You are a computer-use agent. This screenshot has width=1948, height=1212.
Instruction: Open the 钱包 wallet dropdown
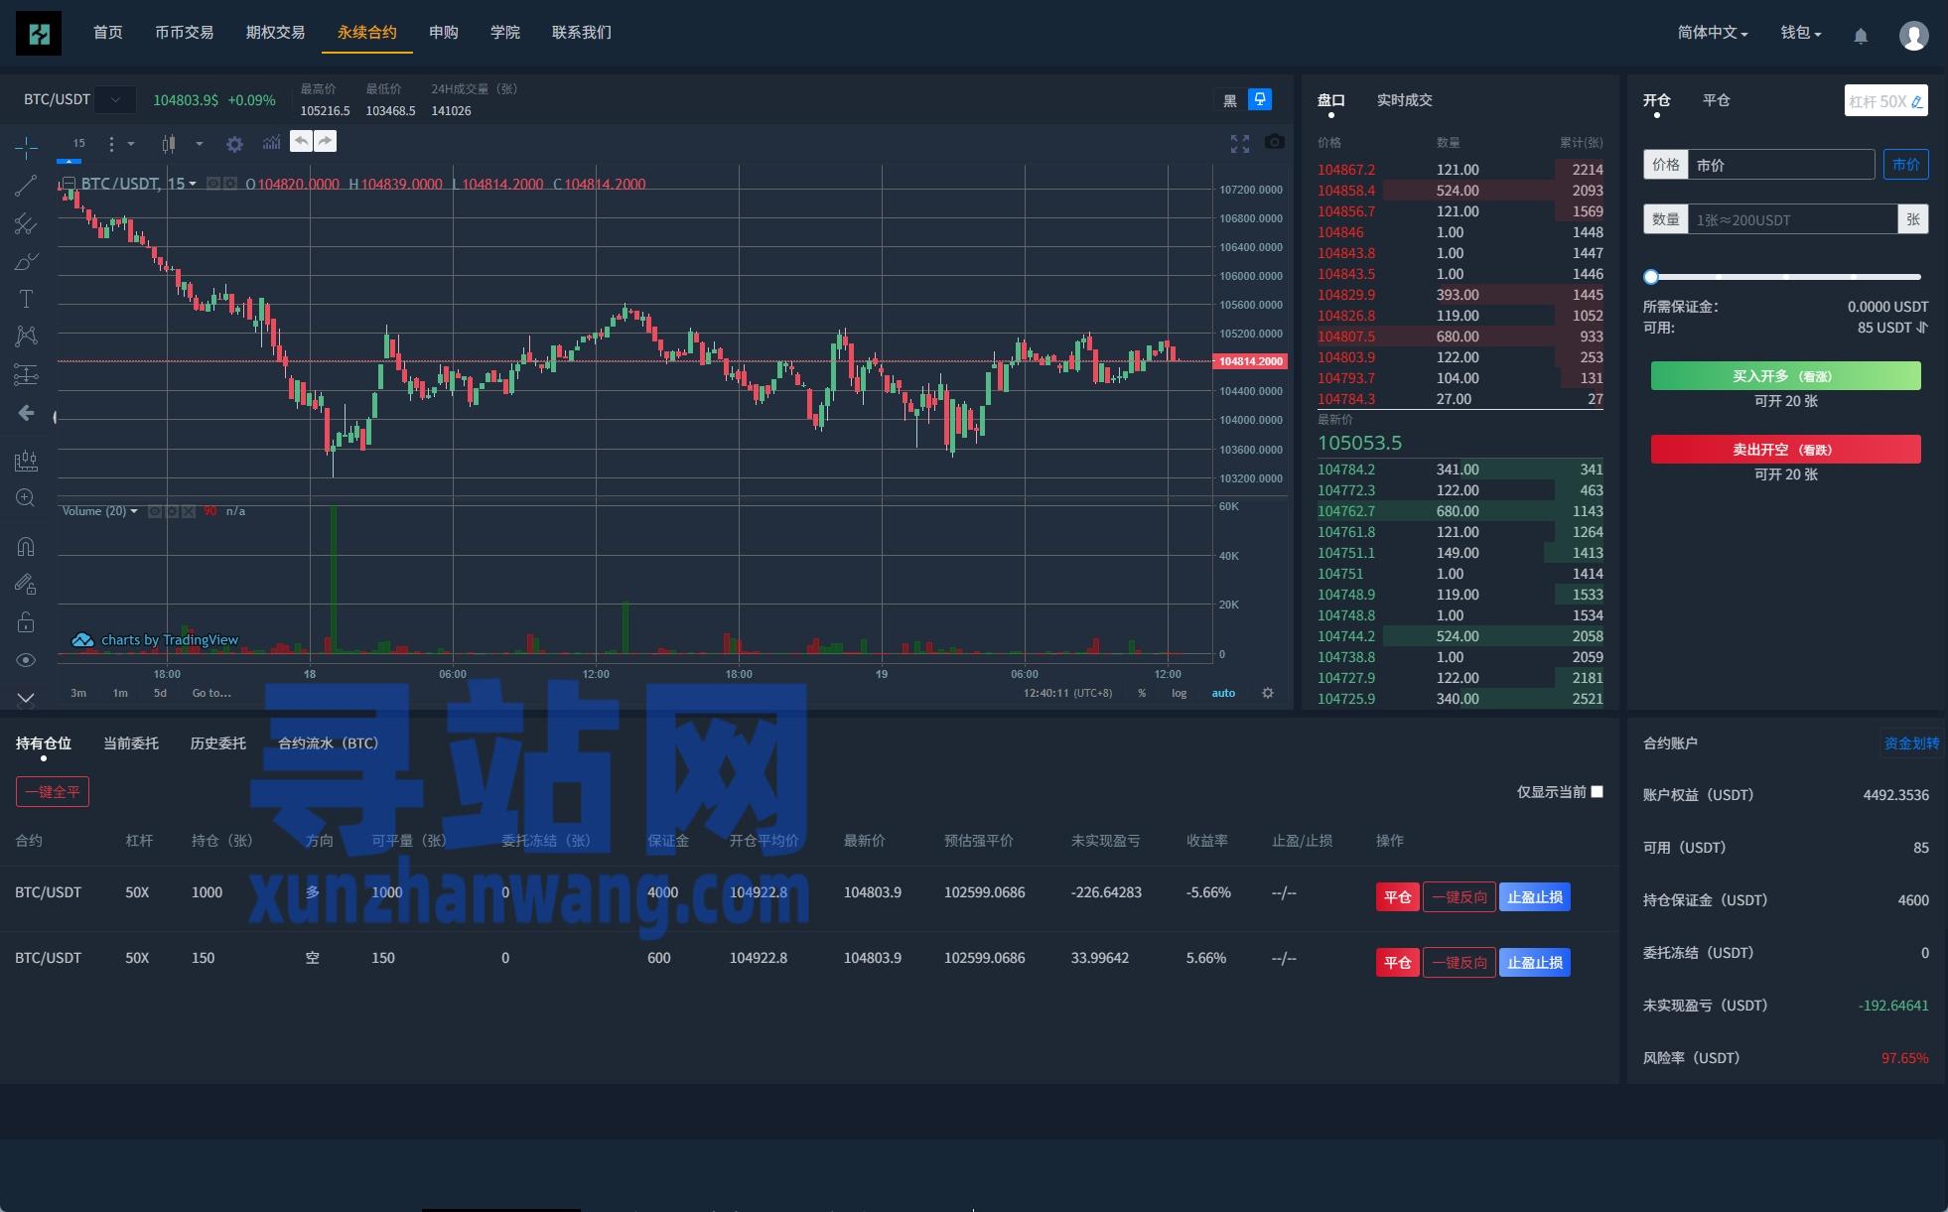click(x=1800, y=33)
